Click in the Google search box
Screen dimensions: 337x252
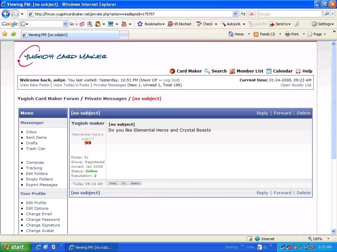click(x=290, y=14)
